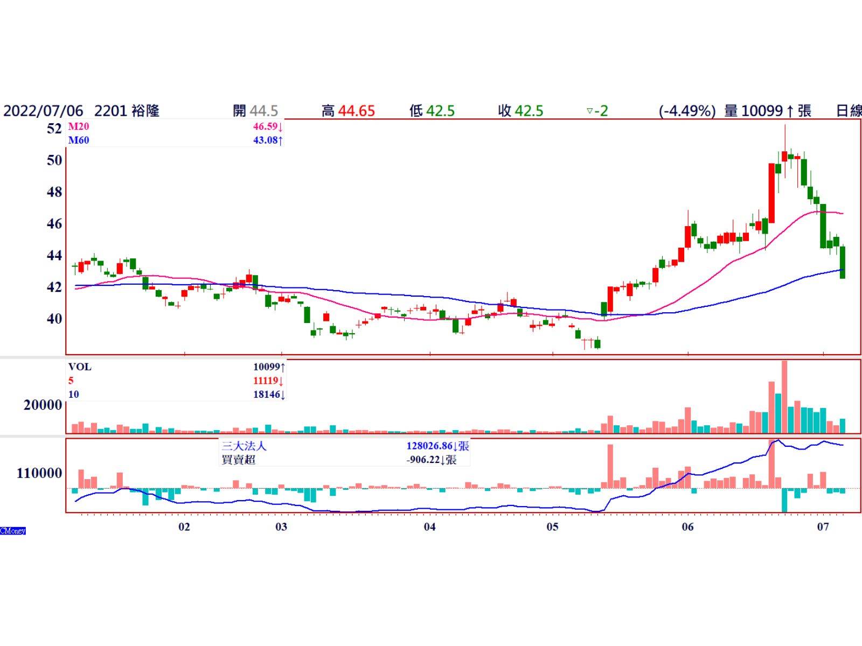Click the -4.49% percentage change
Screen dimensions: 862x646
point(687,111)
